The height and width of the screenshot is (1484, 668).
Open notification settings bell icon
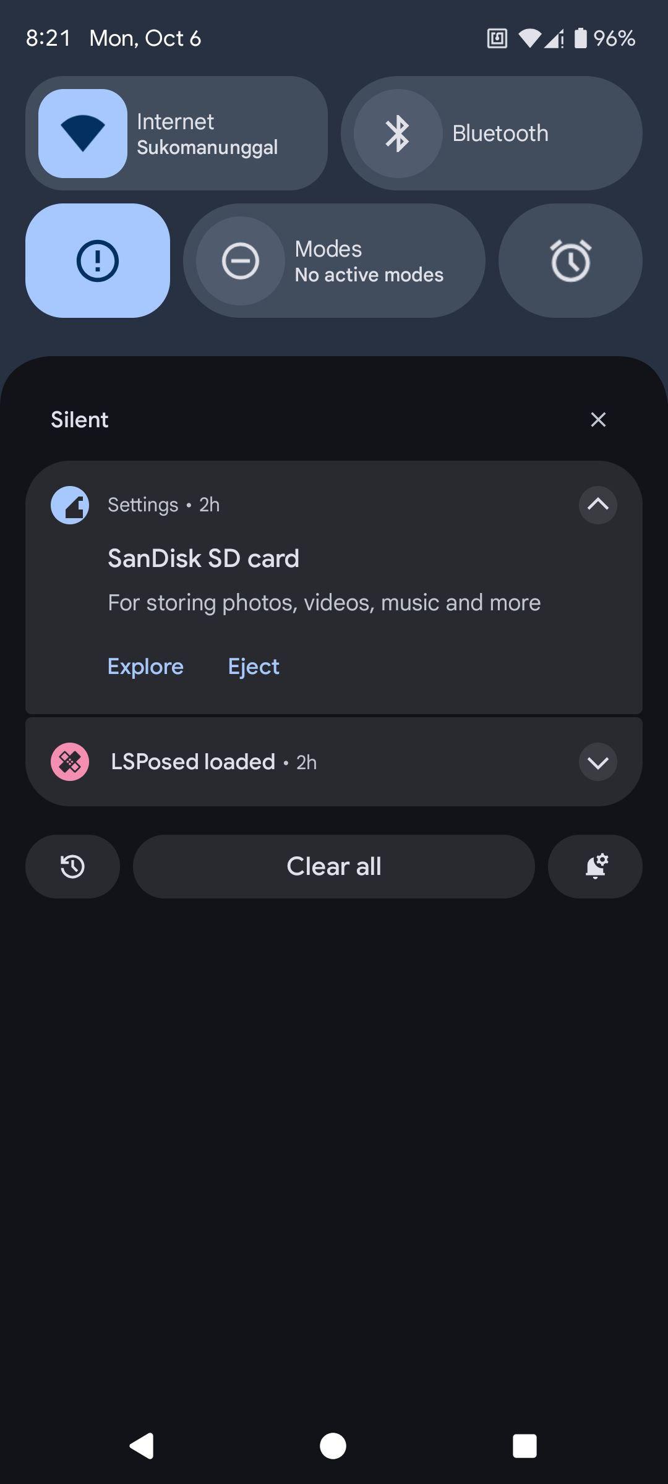click(596, 866)
